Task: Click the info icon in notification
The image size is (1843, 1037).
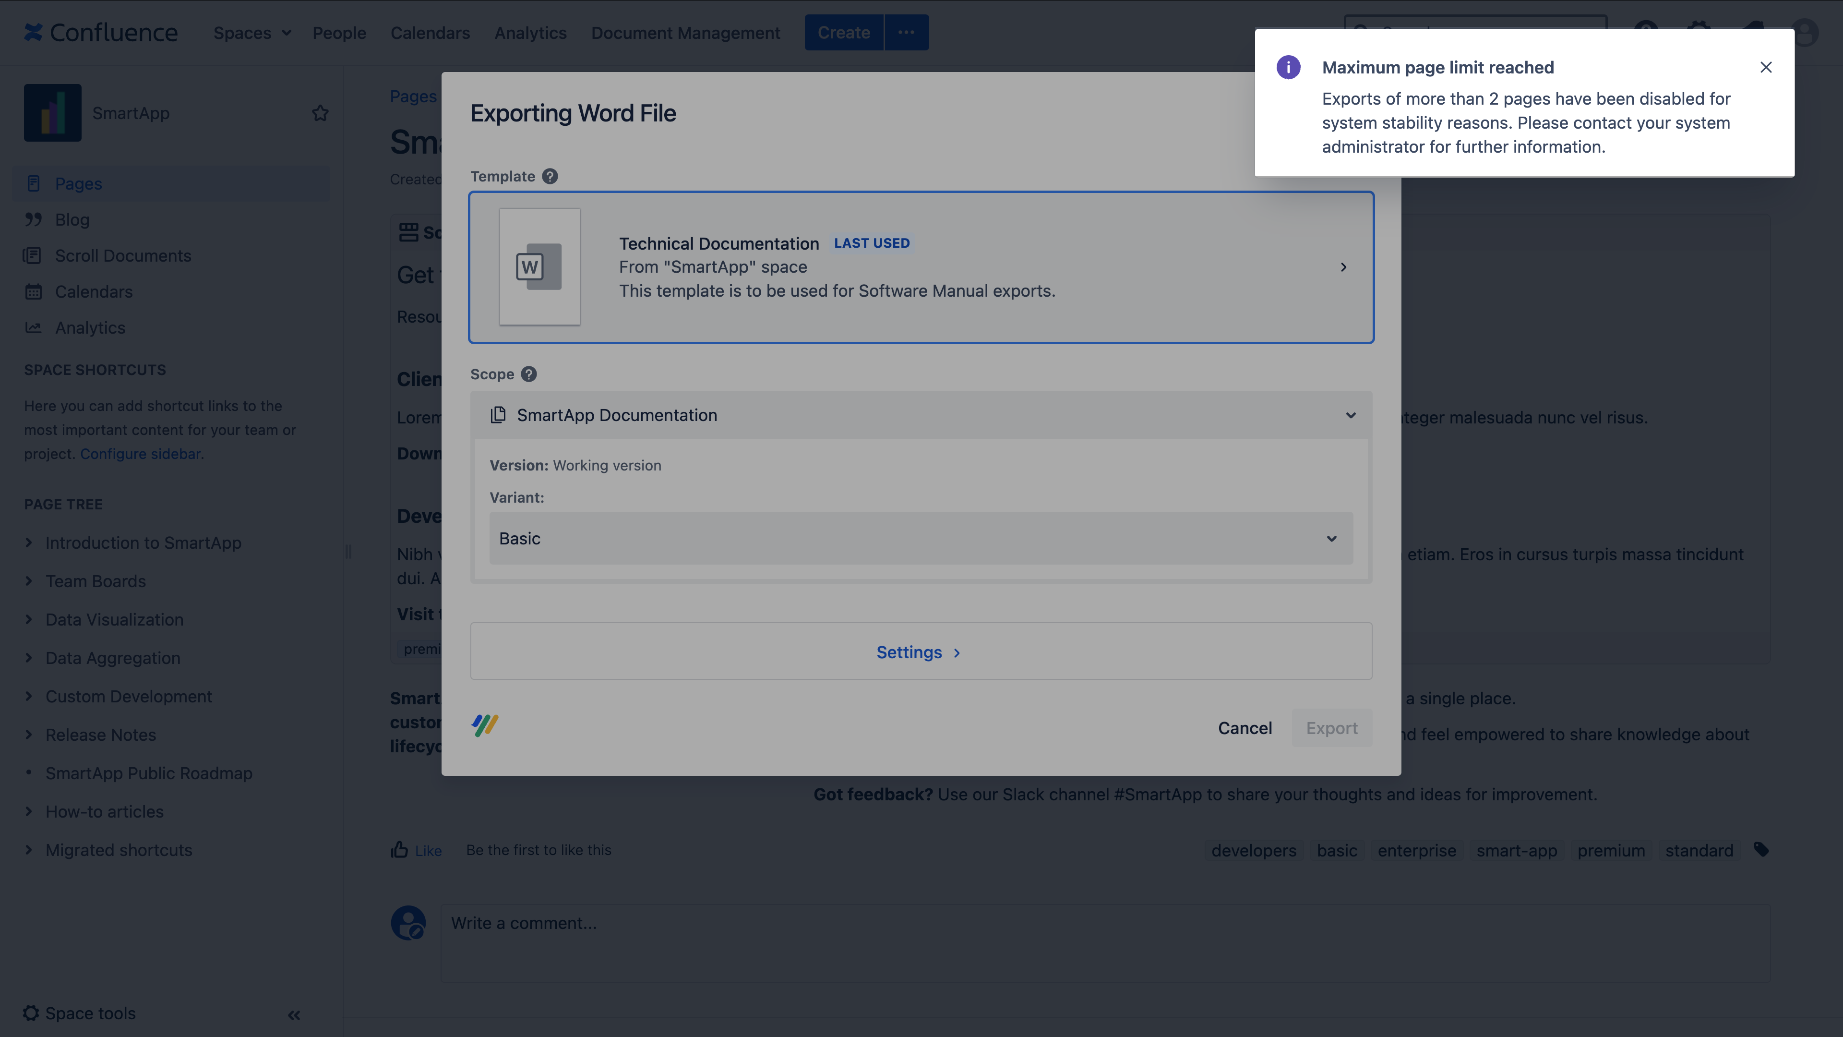Action: (x=1288, y=67)
